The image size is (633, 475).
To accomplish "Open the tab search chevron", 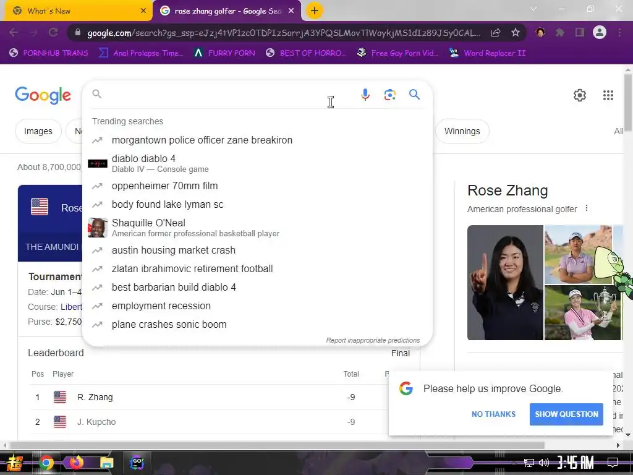I will [533, 9].
